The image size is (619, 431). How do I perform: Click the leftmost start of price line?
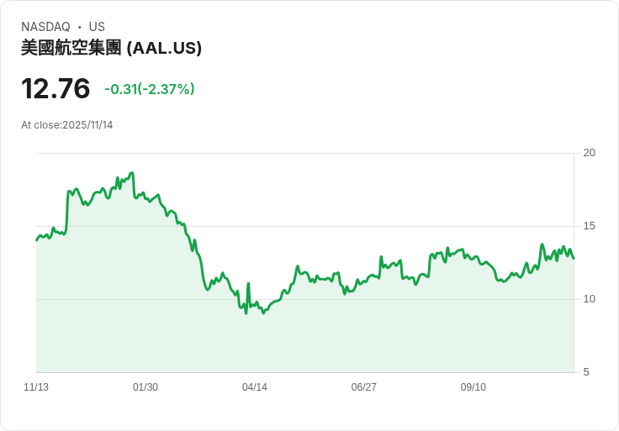tap(37, 239)
